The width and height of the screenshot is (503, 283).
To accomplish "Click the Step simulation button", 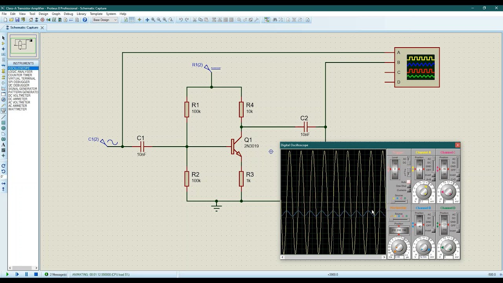I will [17, 274].
